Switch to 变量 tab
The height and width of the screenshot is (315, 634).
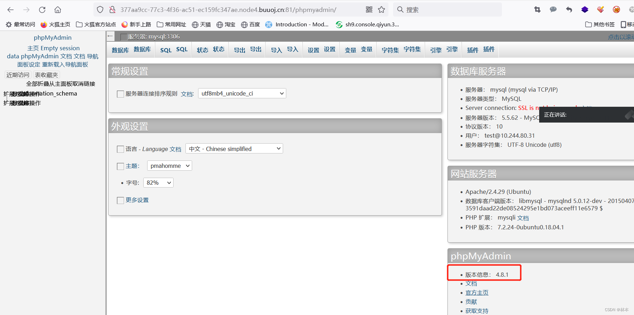tap(358, 50)
